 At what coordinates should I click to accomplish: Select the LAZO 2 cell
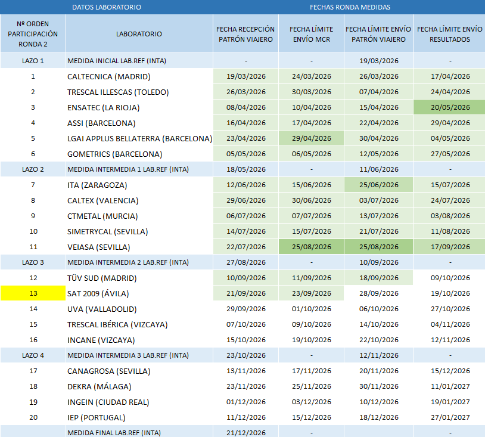click(x=33, y=169)
